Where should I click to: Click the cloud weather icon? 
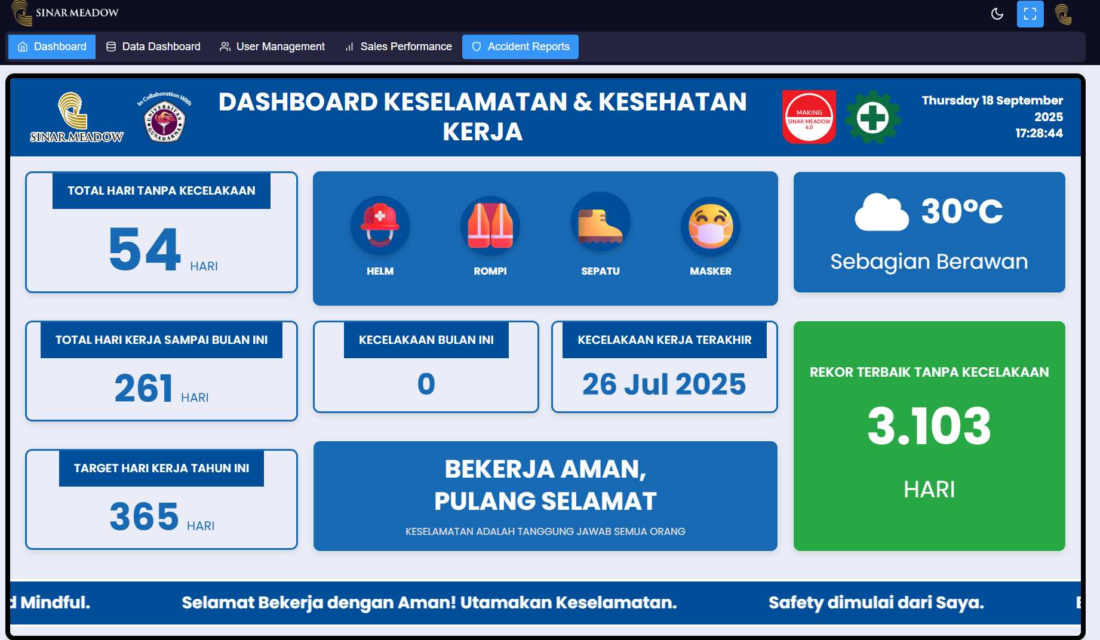coord(881,212)
